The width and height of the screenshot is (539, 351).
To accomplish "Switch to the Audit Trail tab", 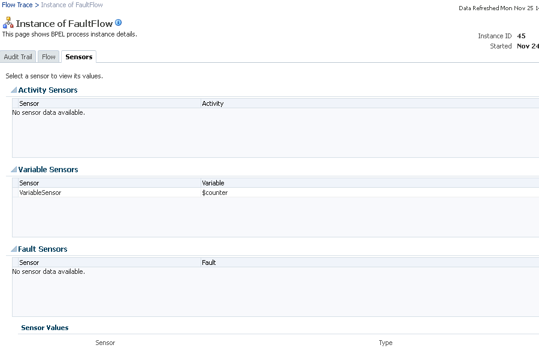I will pyautogui.click(x=18, y=57).
